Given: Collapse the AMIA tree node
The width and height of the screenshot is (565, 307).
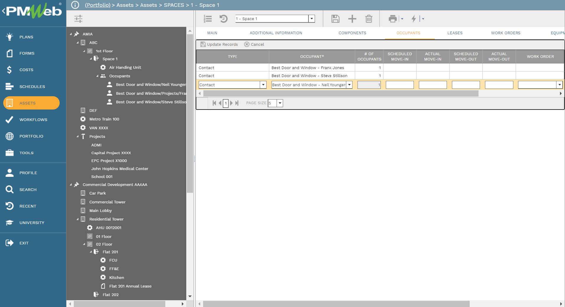Looking at the screenshot, I should point(71,34).
